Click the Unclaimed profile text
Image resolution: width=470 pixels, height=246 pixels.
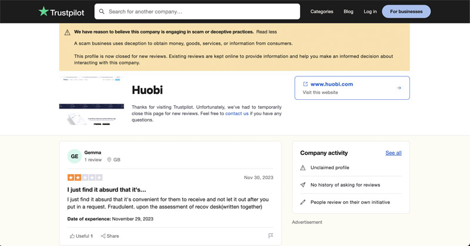click(330, 167)
